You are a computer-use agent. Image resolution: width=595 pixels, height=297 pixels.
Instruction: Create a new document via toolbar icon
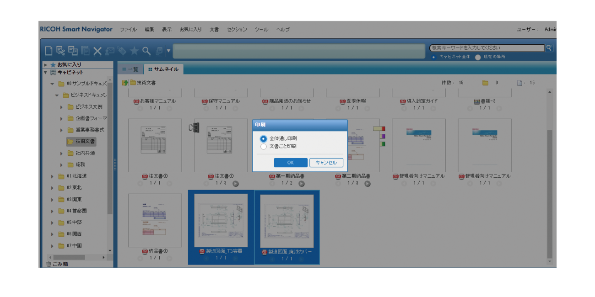tap(49, 48)
